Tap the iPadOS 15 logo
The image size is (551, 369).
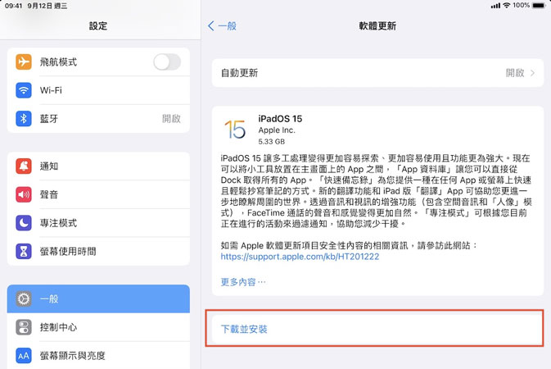point(235,130)
